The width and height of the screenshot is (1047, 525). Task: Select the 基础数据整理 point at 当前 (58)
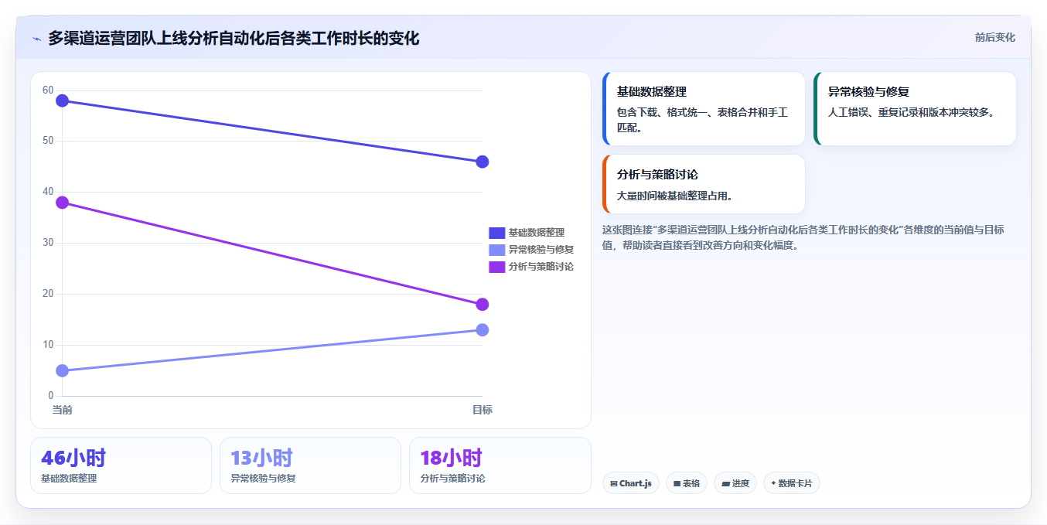pyautogui.click(x=63, y=101)
